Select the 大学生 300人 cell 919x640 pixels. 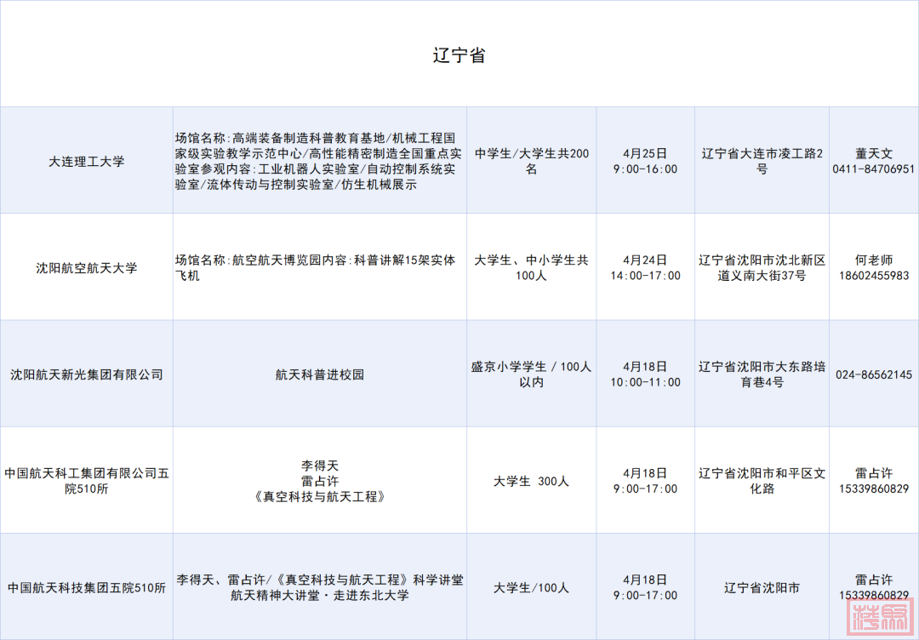(x=532, y=481)
